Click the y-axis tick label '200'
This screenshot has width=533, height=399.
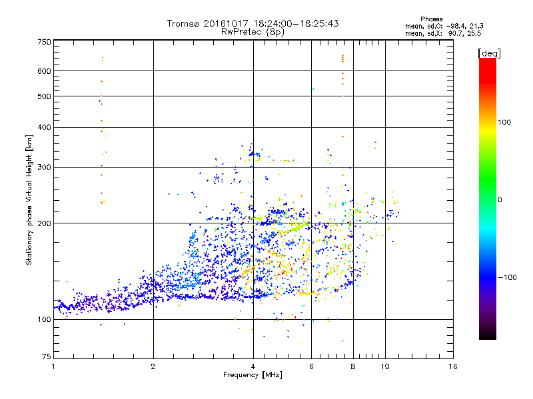44,223
